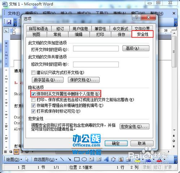Toggle the 修订 track changes indicator

[x=157, y=167]
